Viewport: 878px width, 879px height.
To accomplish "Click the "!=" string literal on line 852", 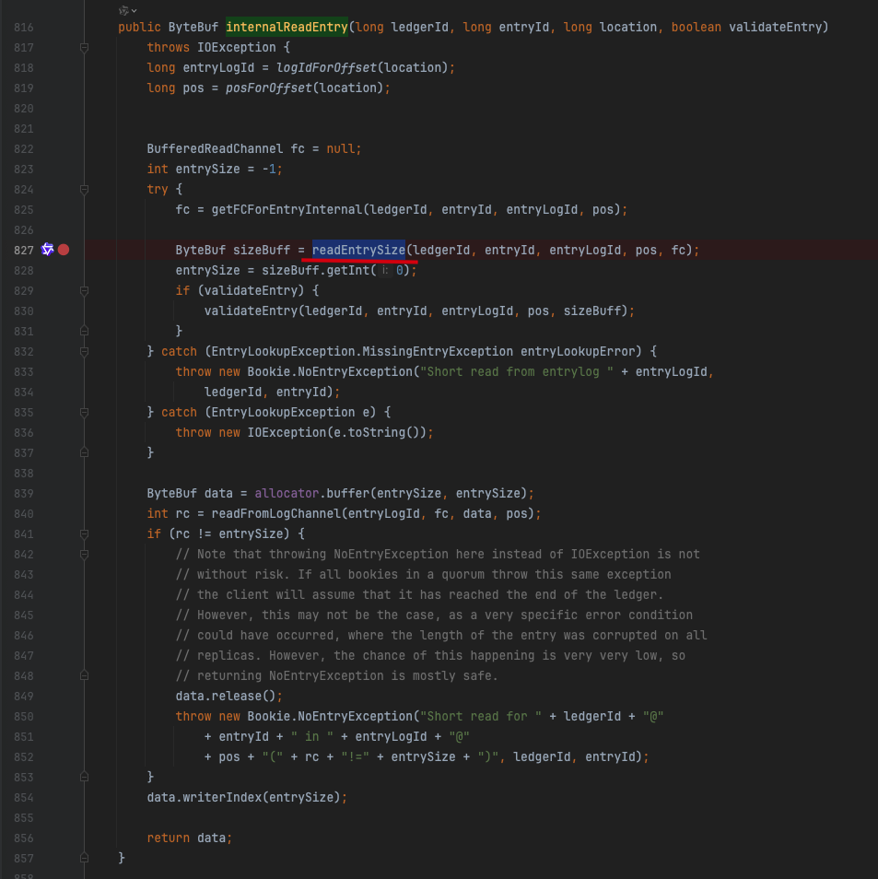I will (x=355, y=756).
